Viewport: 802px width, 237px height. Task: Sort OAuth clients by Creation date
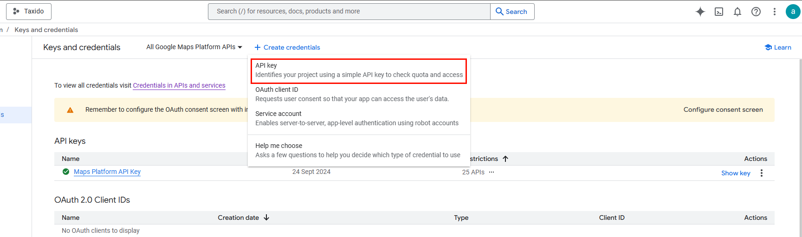click(266, 218)
